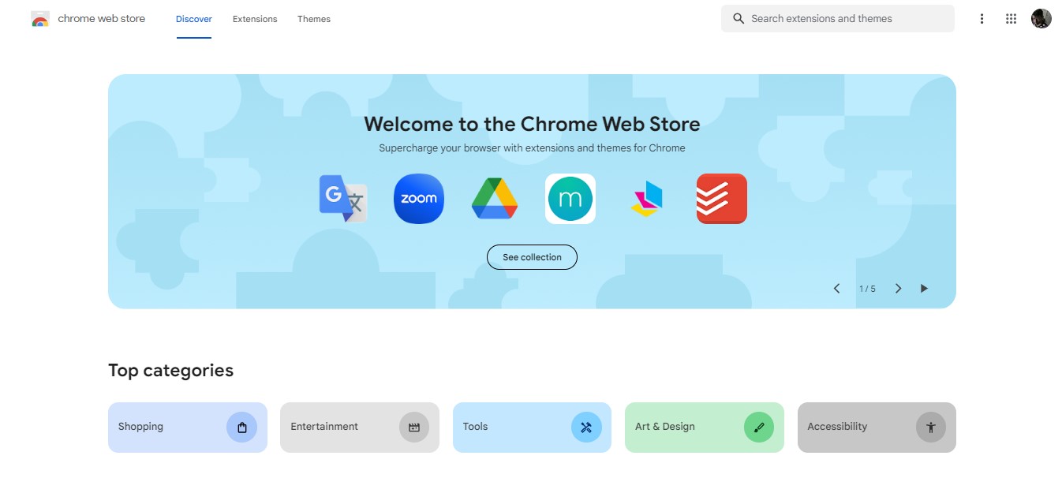Click the Art & Design brush icon
The height and width of the screenshot is (493, 1062).
tap(759, 428)
